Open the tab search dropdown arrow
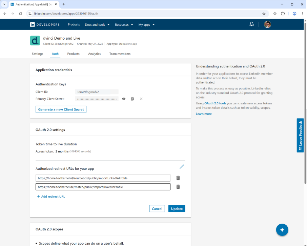Viewport: 307px width, 246px height. coord(4,4)
